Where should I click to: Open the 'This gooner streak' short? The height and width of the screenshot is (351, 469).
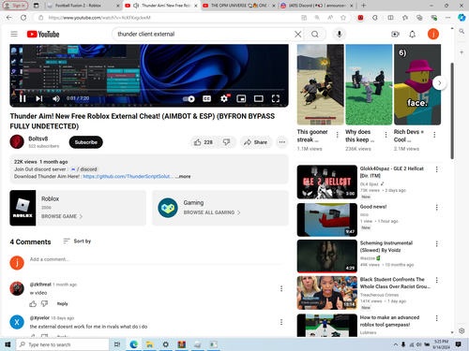(x=321, y=84)
